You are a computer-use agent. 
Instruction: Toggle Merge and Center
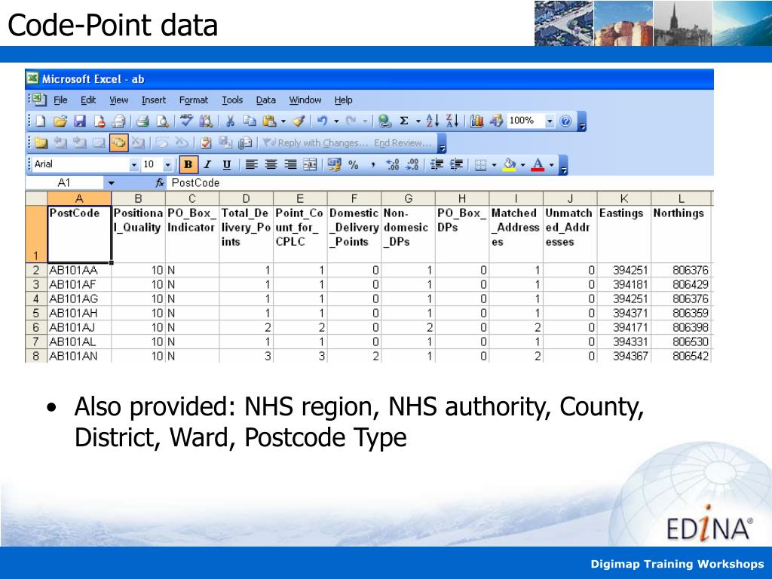[310, 164]
